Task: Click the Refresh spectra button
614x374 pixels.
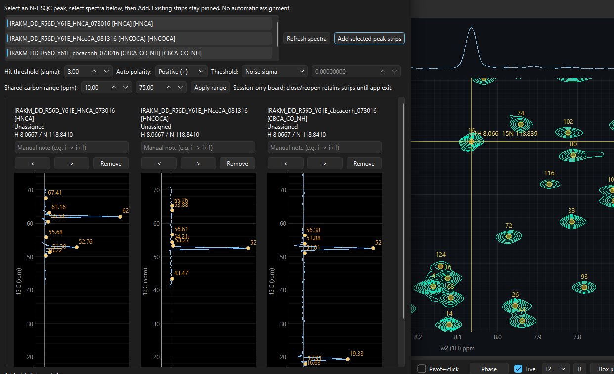Action: (307, 39)
